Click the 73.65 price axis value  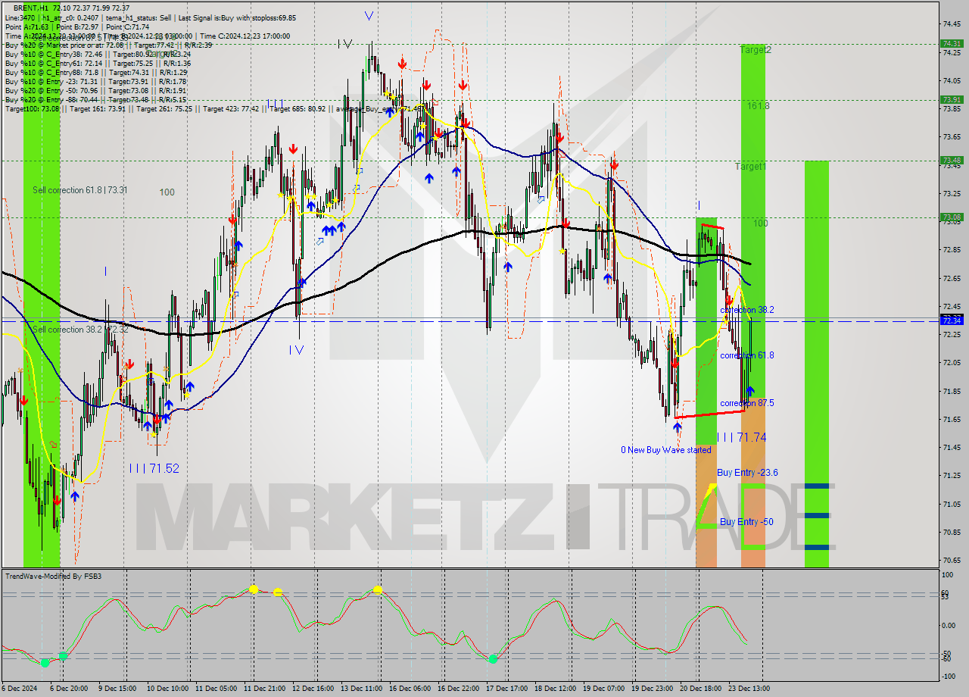952,137
